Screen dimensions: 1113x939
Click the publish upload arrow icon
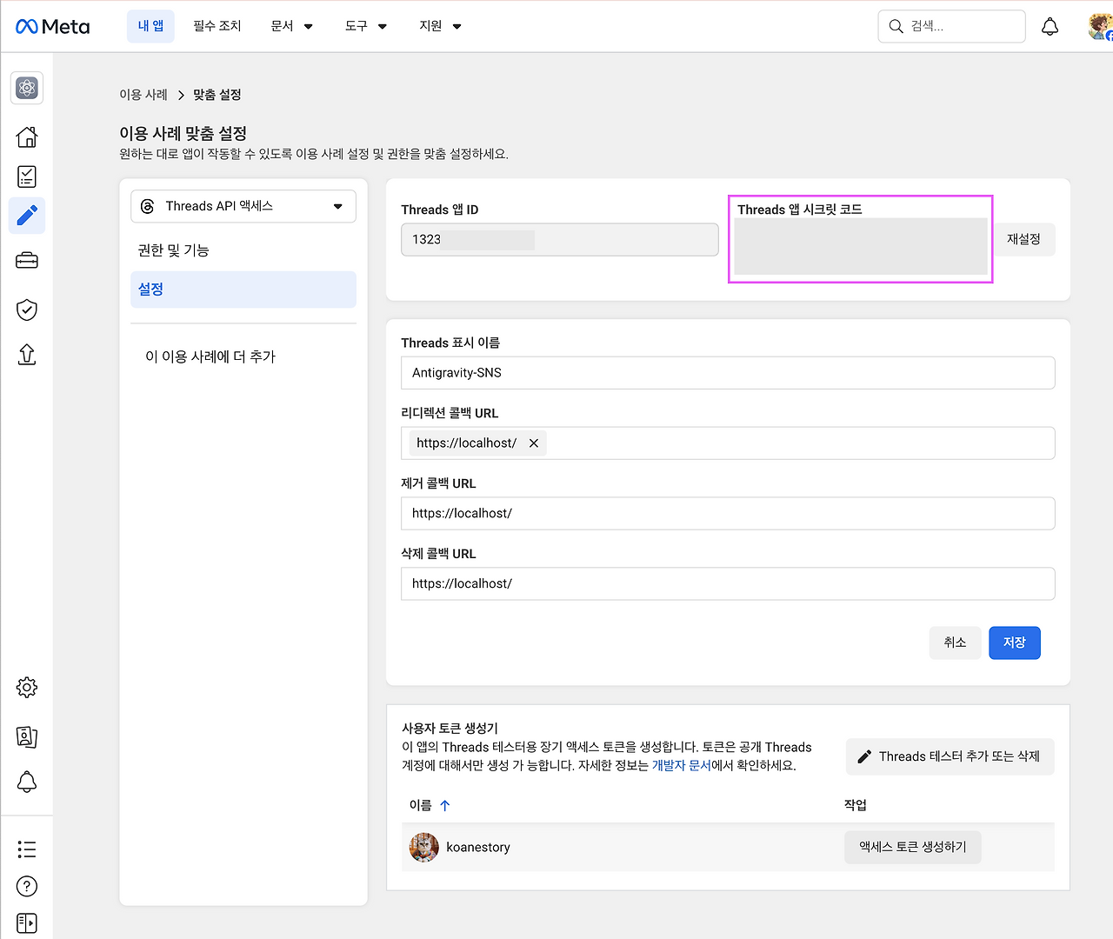coord(27,355)
